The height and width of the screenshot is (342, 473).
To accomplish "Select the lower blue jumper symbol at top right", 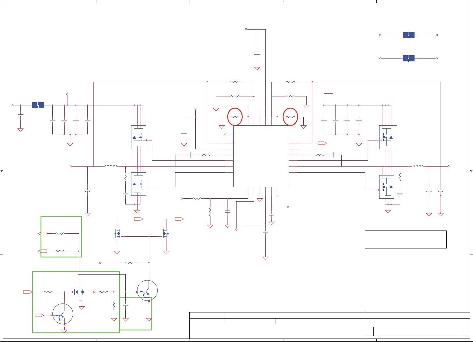I will (408, 58).
